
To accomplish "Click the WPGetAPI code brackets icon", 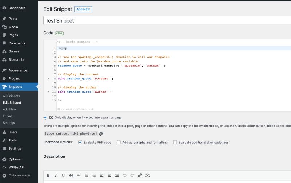I will pos(4,167).
